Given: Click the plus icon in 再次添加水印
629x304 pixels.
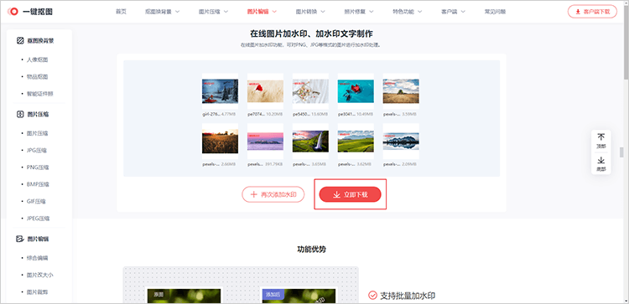Looking at the screenshot, I should 253,194.
